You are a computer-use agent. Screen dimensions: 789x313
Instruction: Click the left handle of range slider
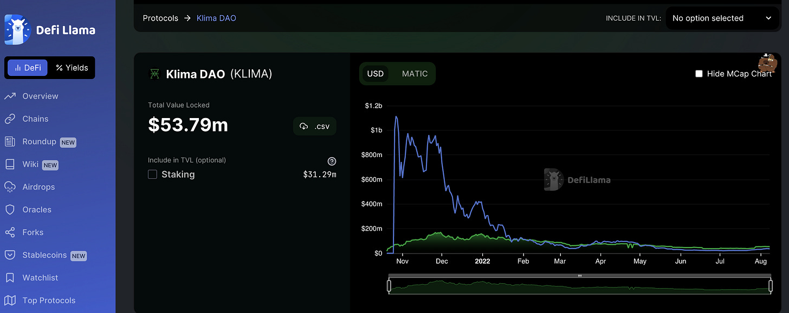click(389, 285)
